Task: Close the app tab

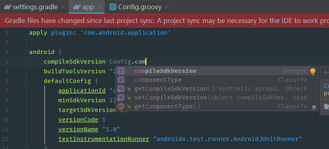Action: (99, 7)
